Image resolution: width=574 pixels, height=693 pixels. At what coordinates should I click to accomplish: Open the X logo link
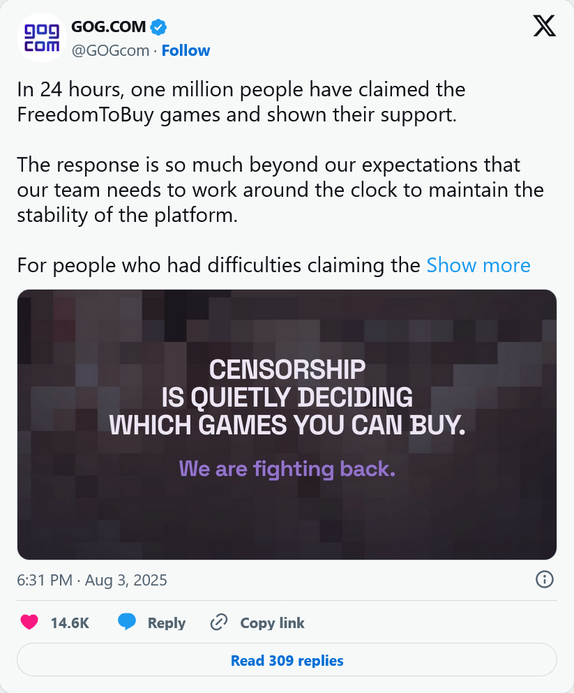tap(544, 27)
